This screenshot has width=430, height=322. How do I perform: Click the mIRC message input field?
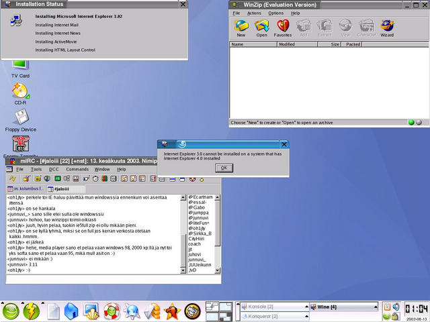point(113,279)
